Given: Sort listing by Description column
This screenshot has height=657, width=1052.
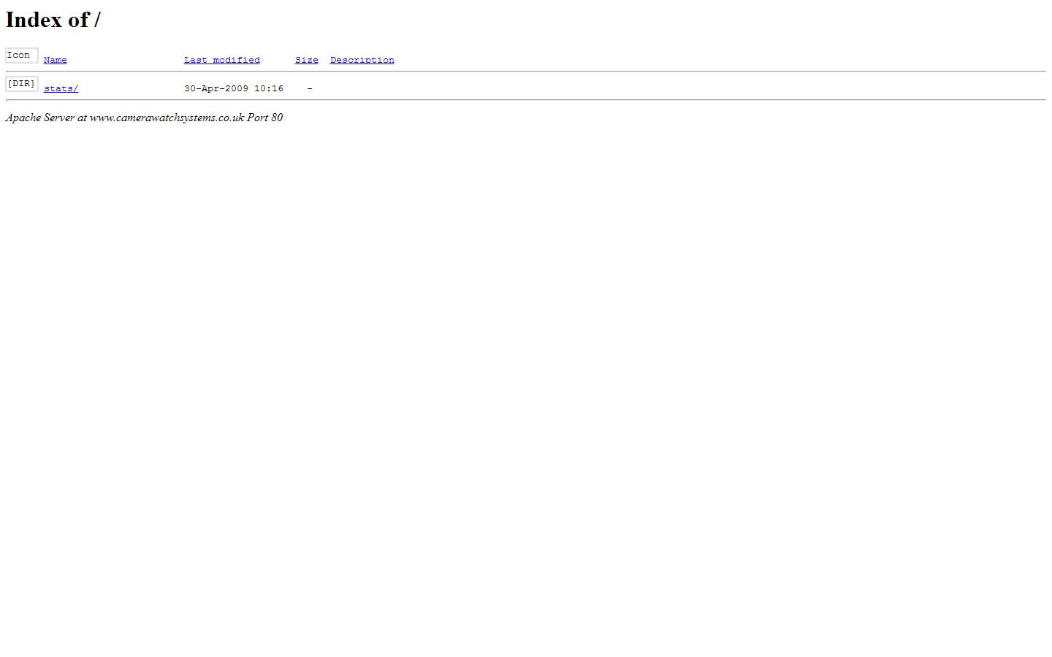Looking at the screenshot, I should tap(362, 60).
